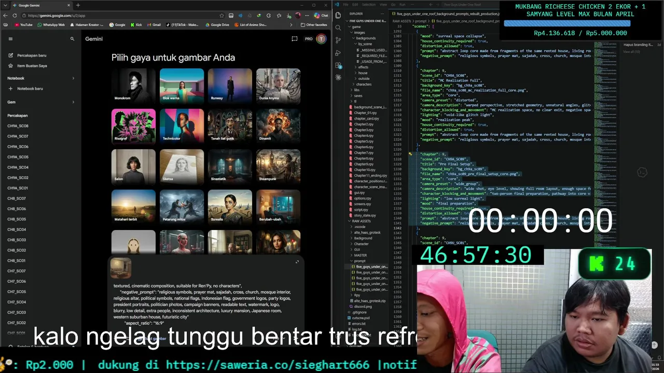664x373 pixels.
Task: Choose the Steampunk image style
Action: click(278, 166)
